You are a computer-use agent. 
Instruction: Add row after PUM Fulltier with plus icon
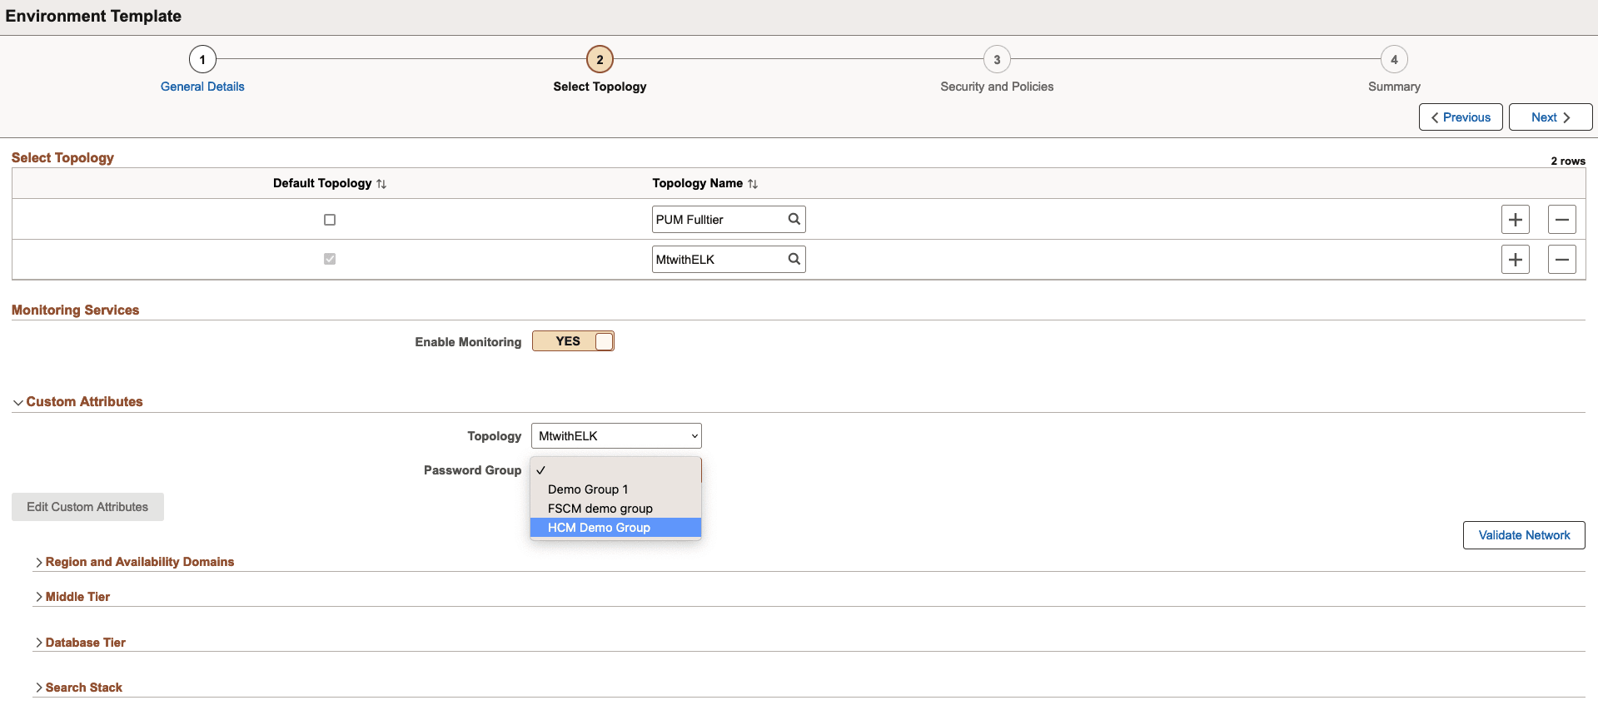[x=1515, y=220]
